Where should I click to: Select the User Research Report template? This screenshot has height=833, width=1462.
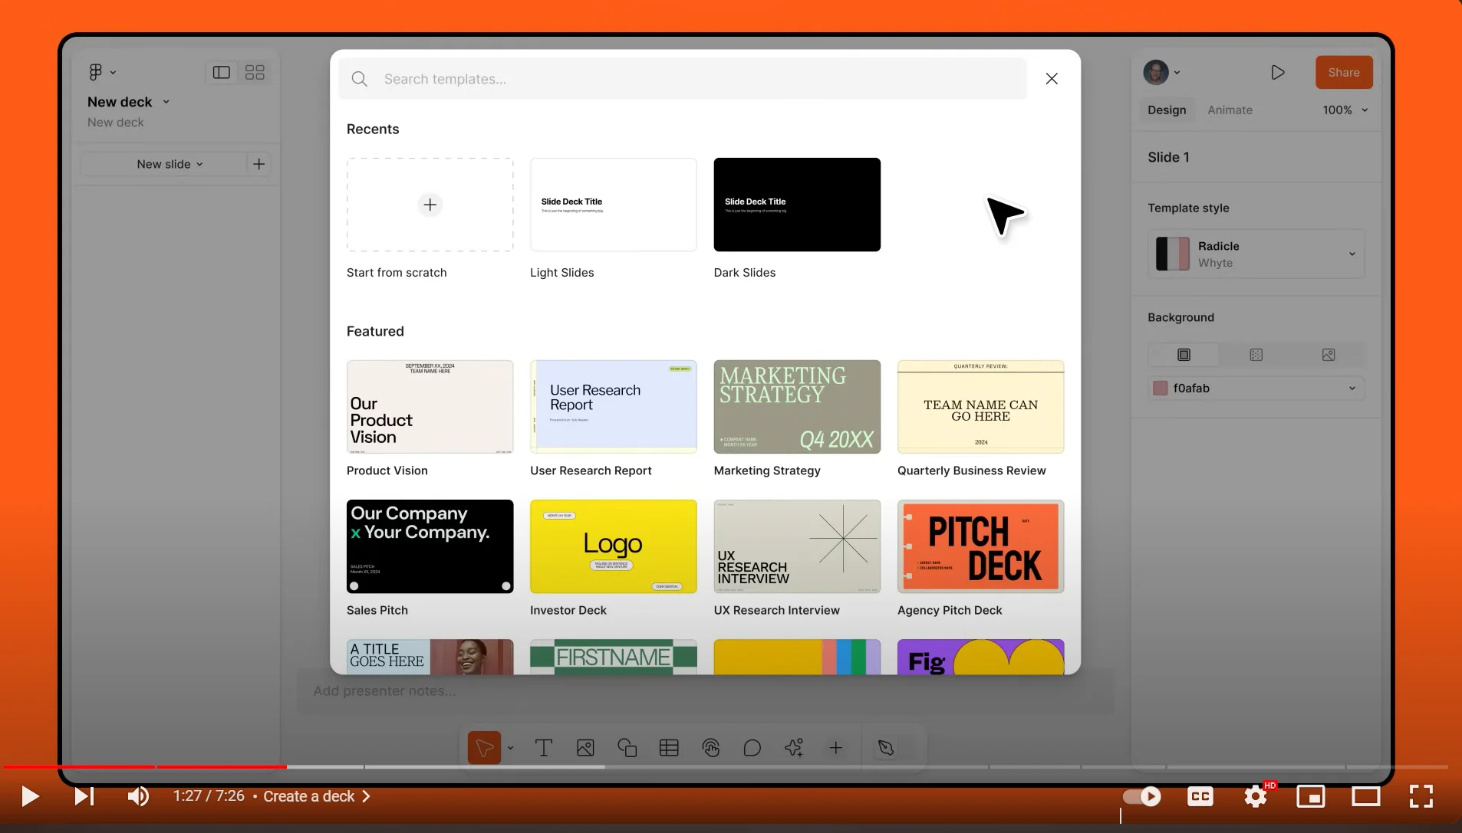click(x=614, y=407)
